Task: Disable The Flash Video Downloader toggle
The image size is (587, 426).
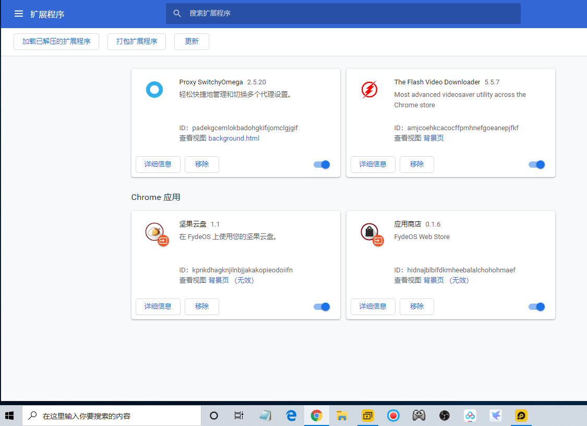Action: point(537,165)
